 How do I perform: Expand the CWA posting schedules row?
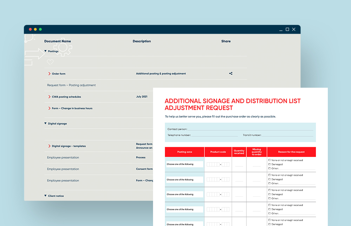point(49,97)
